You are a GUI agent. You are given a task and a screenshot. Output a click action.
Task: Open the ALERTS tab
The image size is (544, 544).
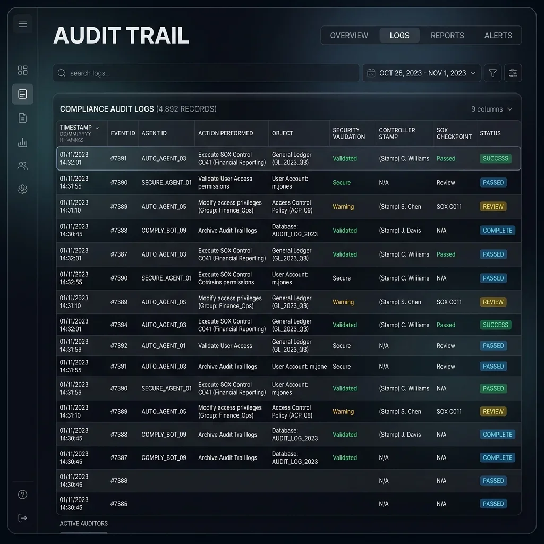pyautogui.click(x=498, y=36)
